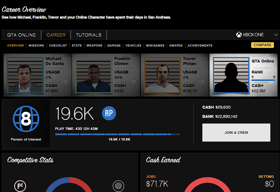The width and height of the screenshot is (280, 192).
Task: Go to the Achievements section
Action: click(200, 45)
